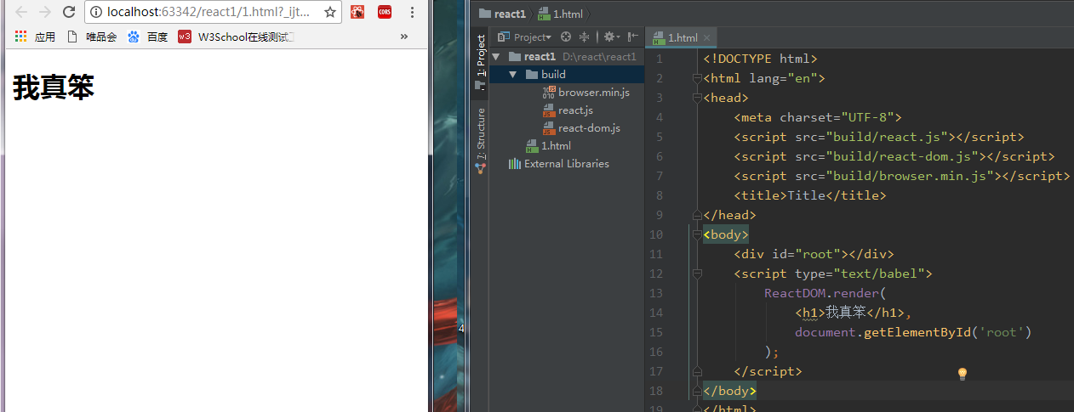Open the React developer extension icon
Viewport: 1074px width, 412px height.
358,12
